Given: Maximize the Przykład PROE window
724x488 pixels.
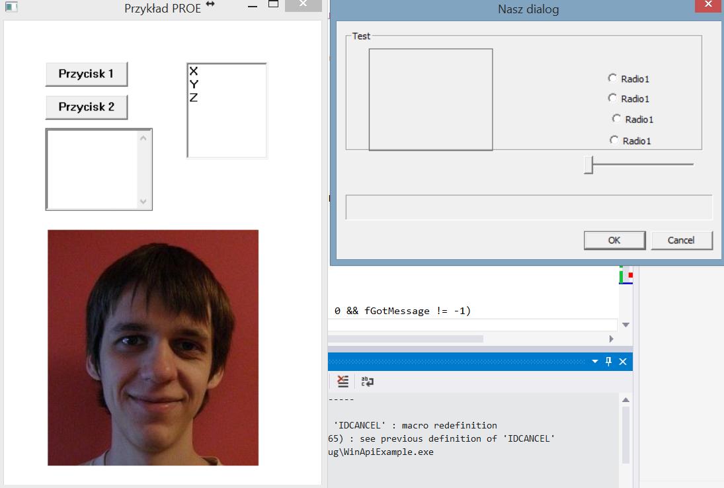Looking at the screenshot, I should [273, 5].
